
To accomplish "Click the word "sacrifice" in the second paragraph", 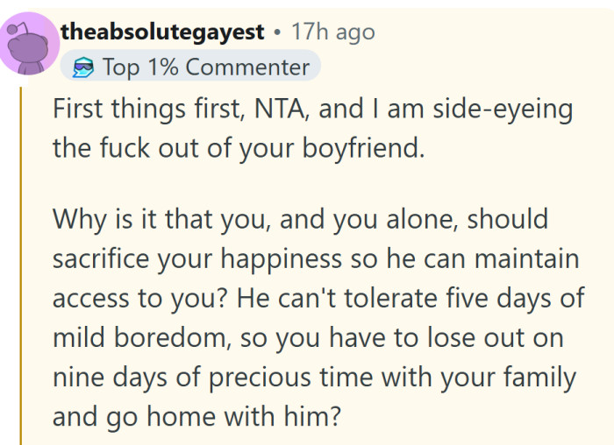I will click(x=109, y=259).
